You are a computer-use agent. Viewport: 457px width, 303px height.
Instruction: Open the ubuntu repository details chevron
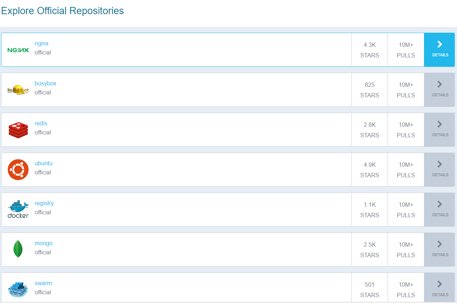439,169
